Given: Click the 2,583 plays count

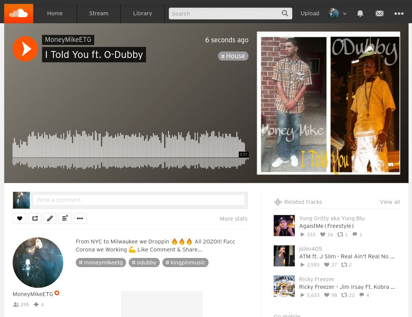Looking at the screenshot, I should [310, 265].
